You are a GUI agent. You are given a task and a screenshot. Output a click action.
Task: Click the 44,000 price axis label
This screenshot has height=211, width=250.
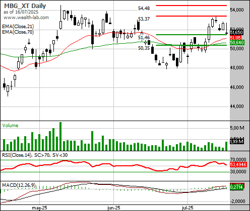coord(237,107)
